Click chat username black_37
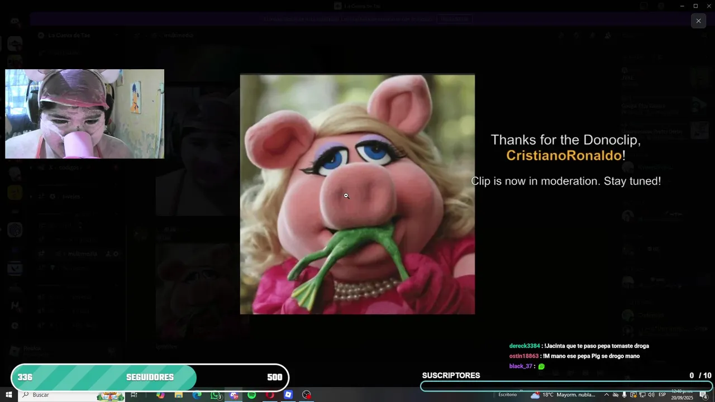This screenshot has height=402, width=715. [521, 366]
